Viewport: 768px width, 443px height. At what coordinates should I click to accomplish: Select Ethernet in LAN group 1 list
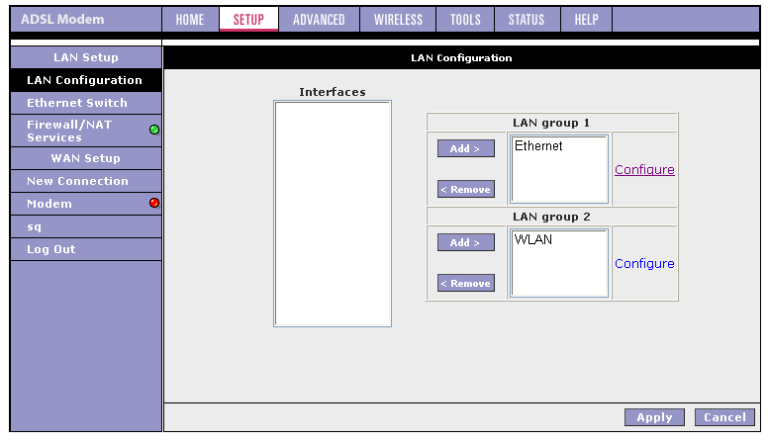(x=538, y=146)
